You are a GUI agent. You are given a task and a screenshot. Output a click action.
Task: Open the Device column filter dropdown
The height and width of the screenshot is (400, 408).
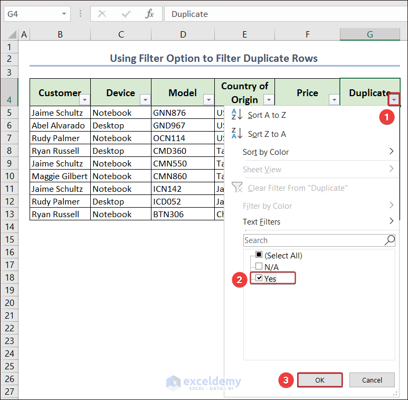pos(145,100)
